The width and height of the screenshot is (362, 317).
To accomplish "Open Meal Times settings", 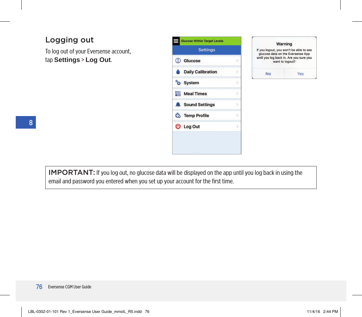I will pos(206,94).
